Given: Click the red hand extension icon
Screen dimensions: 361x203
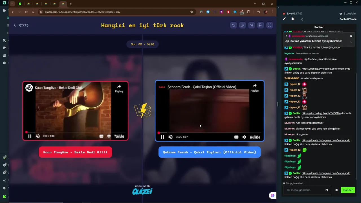Looking at the screenshot, I should click(x=228, y=12).
